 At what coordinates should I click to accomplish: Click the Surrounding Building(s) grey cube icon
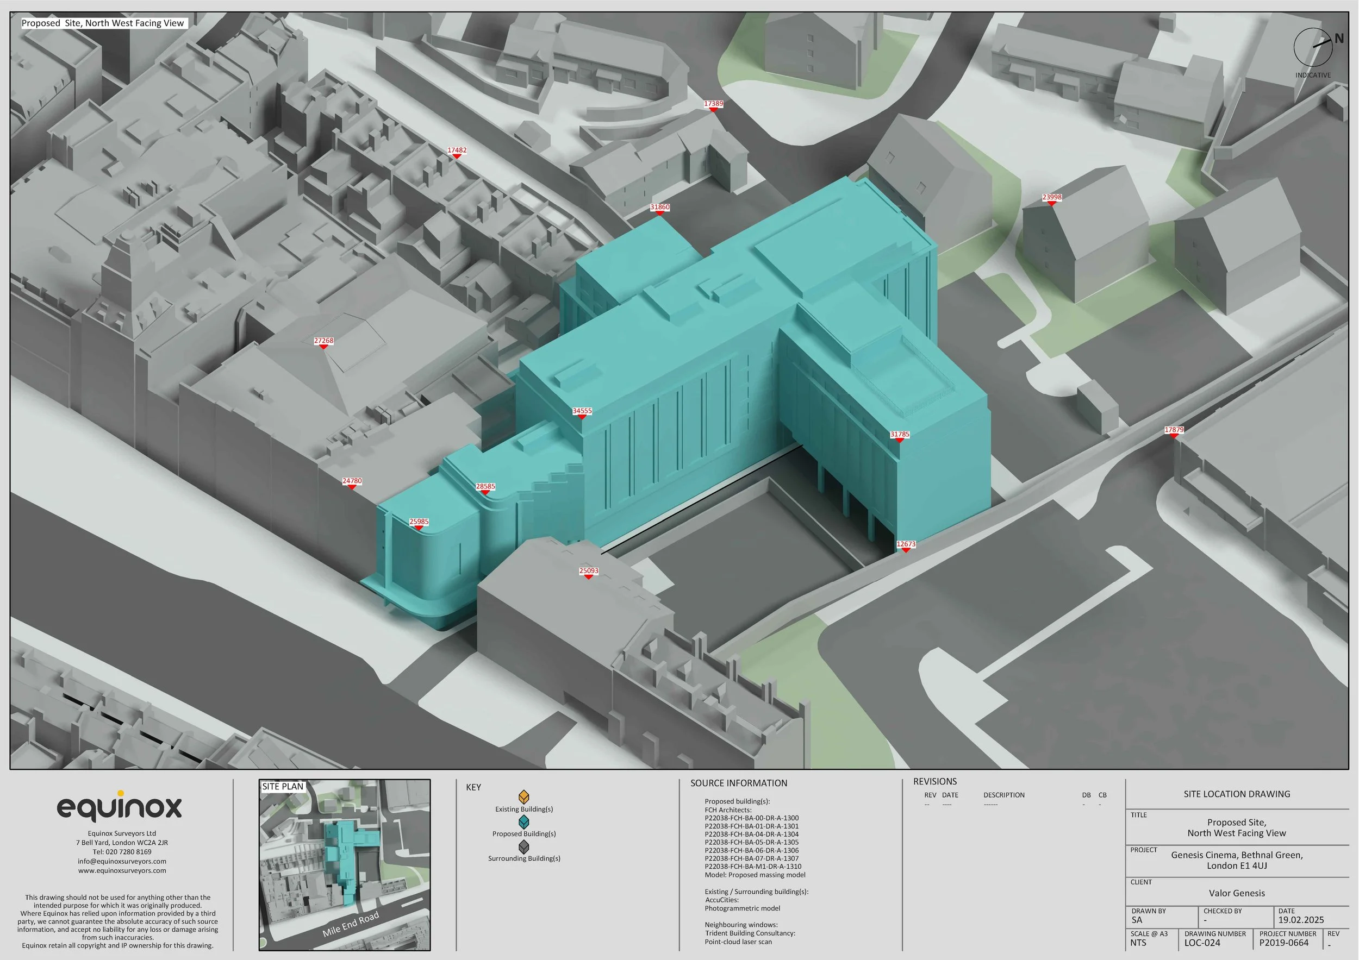[x=524, y=846]
